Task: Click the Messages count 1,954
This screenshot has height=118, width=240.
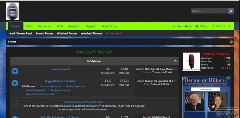Action: click(x=227, y=58)
